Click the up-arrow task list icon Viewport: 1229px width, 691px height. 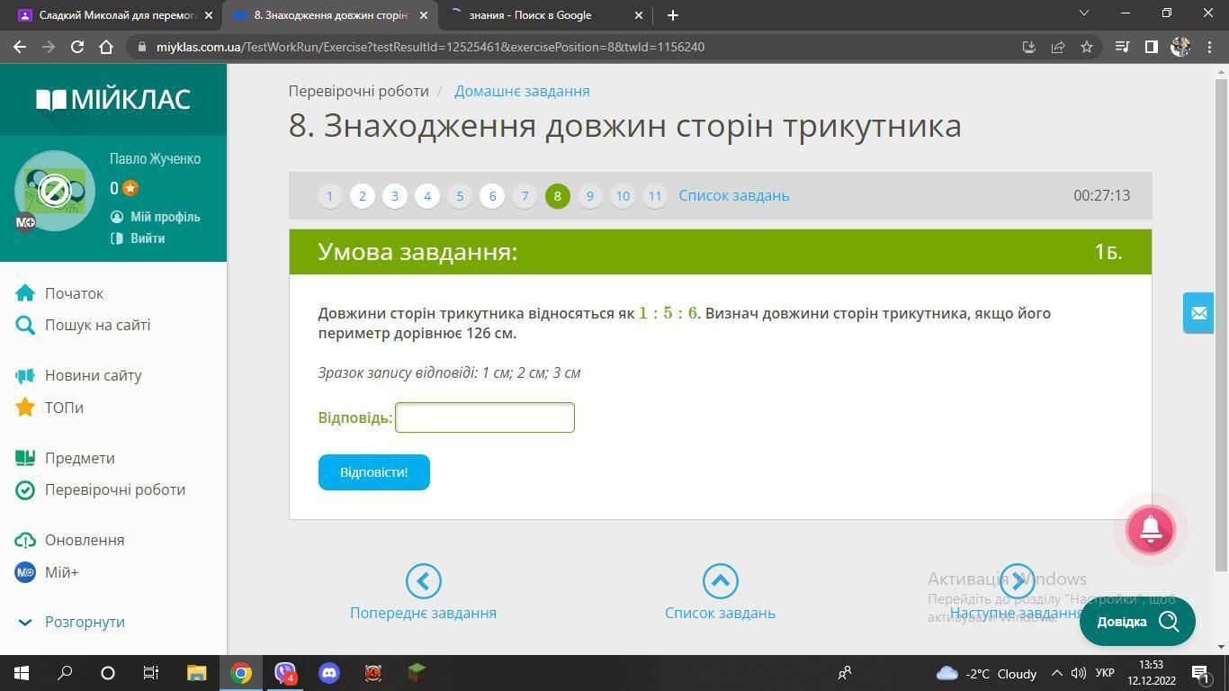[x=720, y=581]
